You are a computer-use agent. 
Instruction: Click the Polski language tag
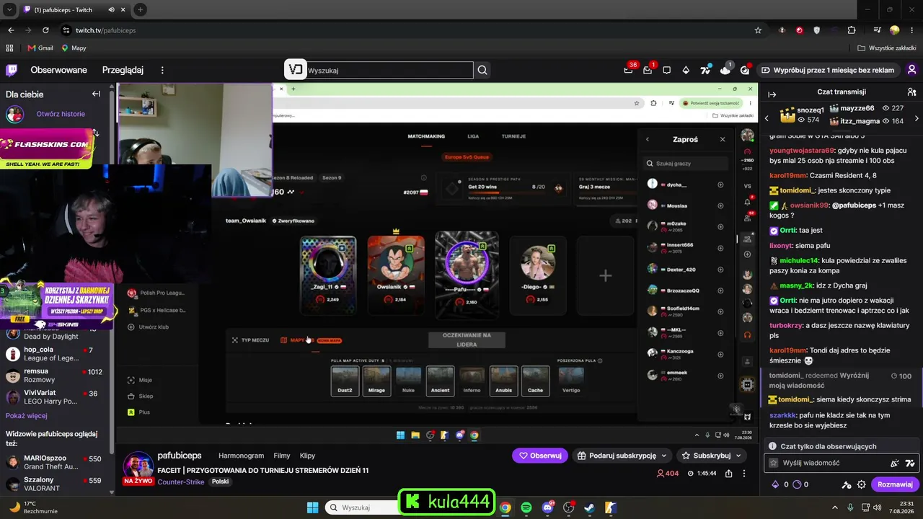pos(220,482)
